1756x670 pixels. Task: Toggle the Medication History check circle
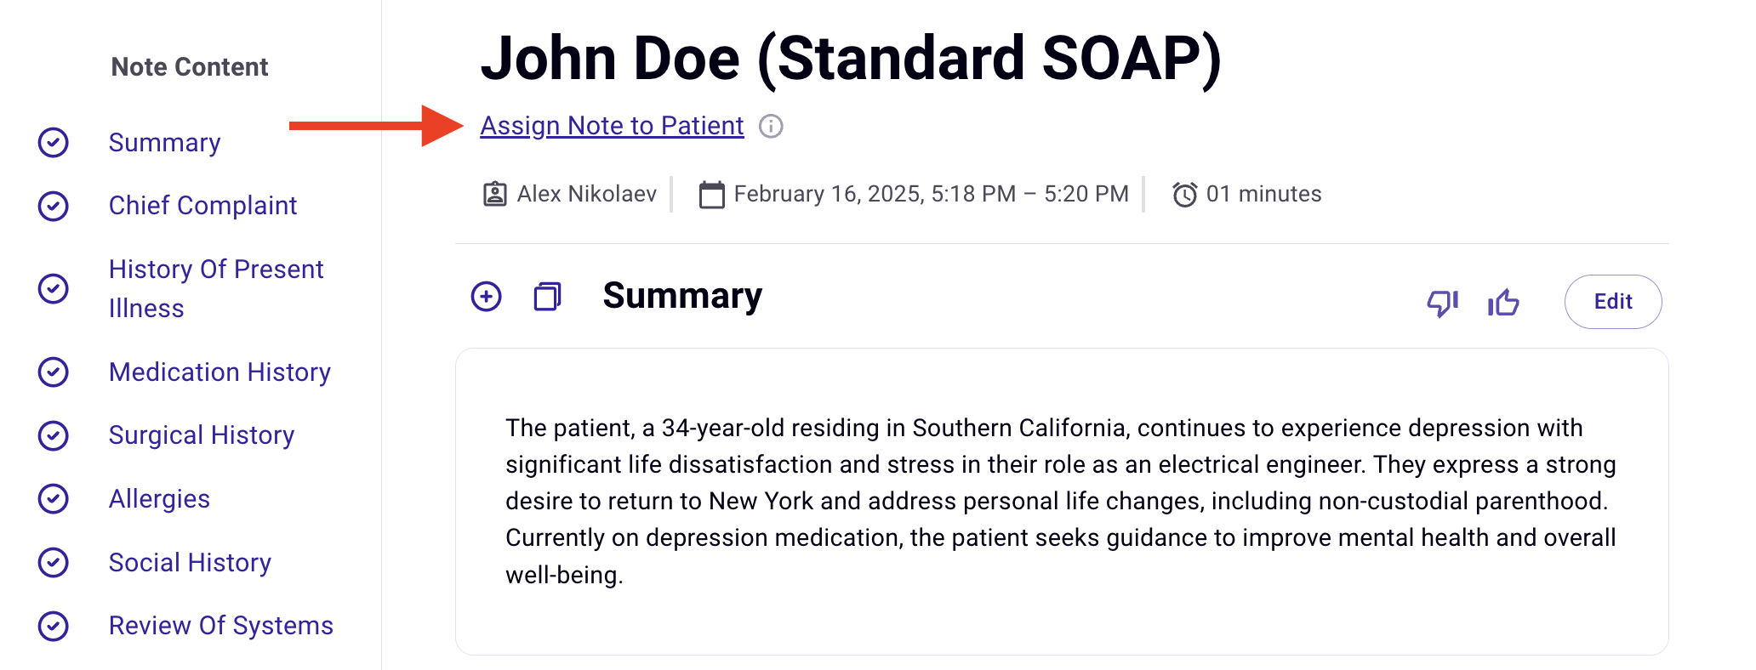54,372
